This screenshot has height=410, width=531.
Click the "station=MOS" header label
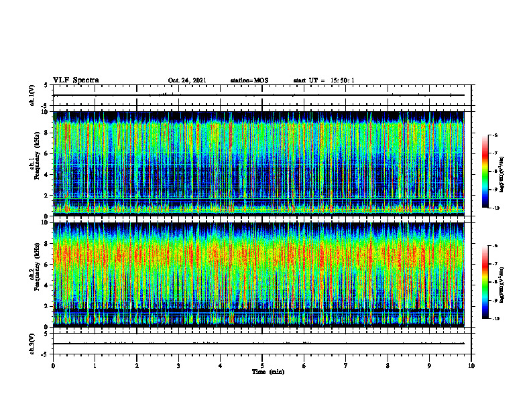point(249,80)
